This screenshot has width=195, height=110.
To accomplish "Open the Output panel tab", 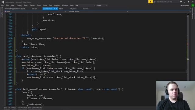I will click(14, 108).
